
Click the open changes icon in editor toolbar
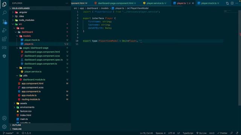pyautogui.click(x=227, y=3)
